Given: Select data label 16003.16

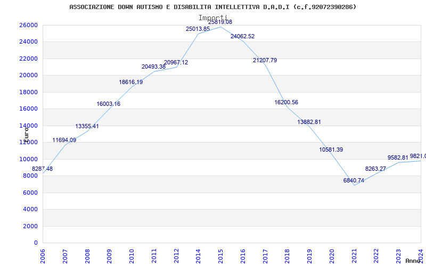Looking at the screenshot, I should coord(109,104).
